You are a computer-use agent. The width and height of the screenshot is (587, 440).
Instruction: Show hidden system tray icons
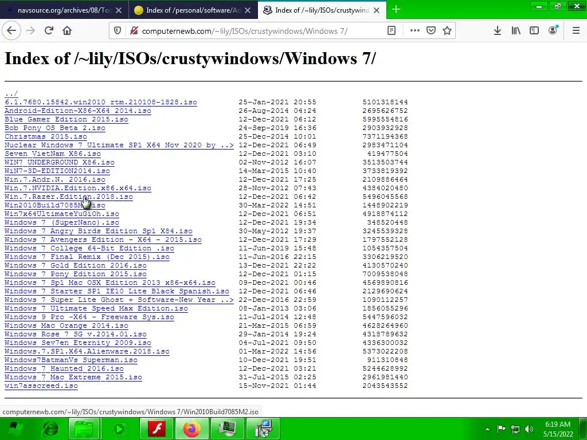(487, 429)
